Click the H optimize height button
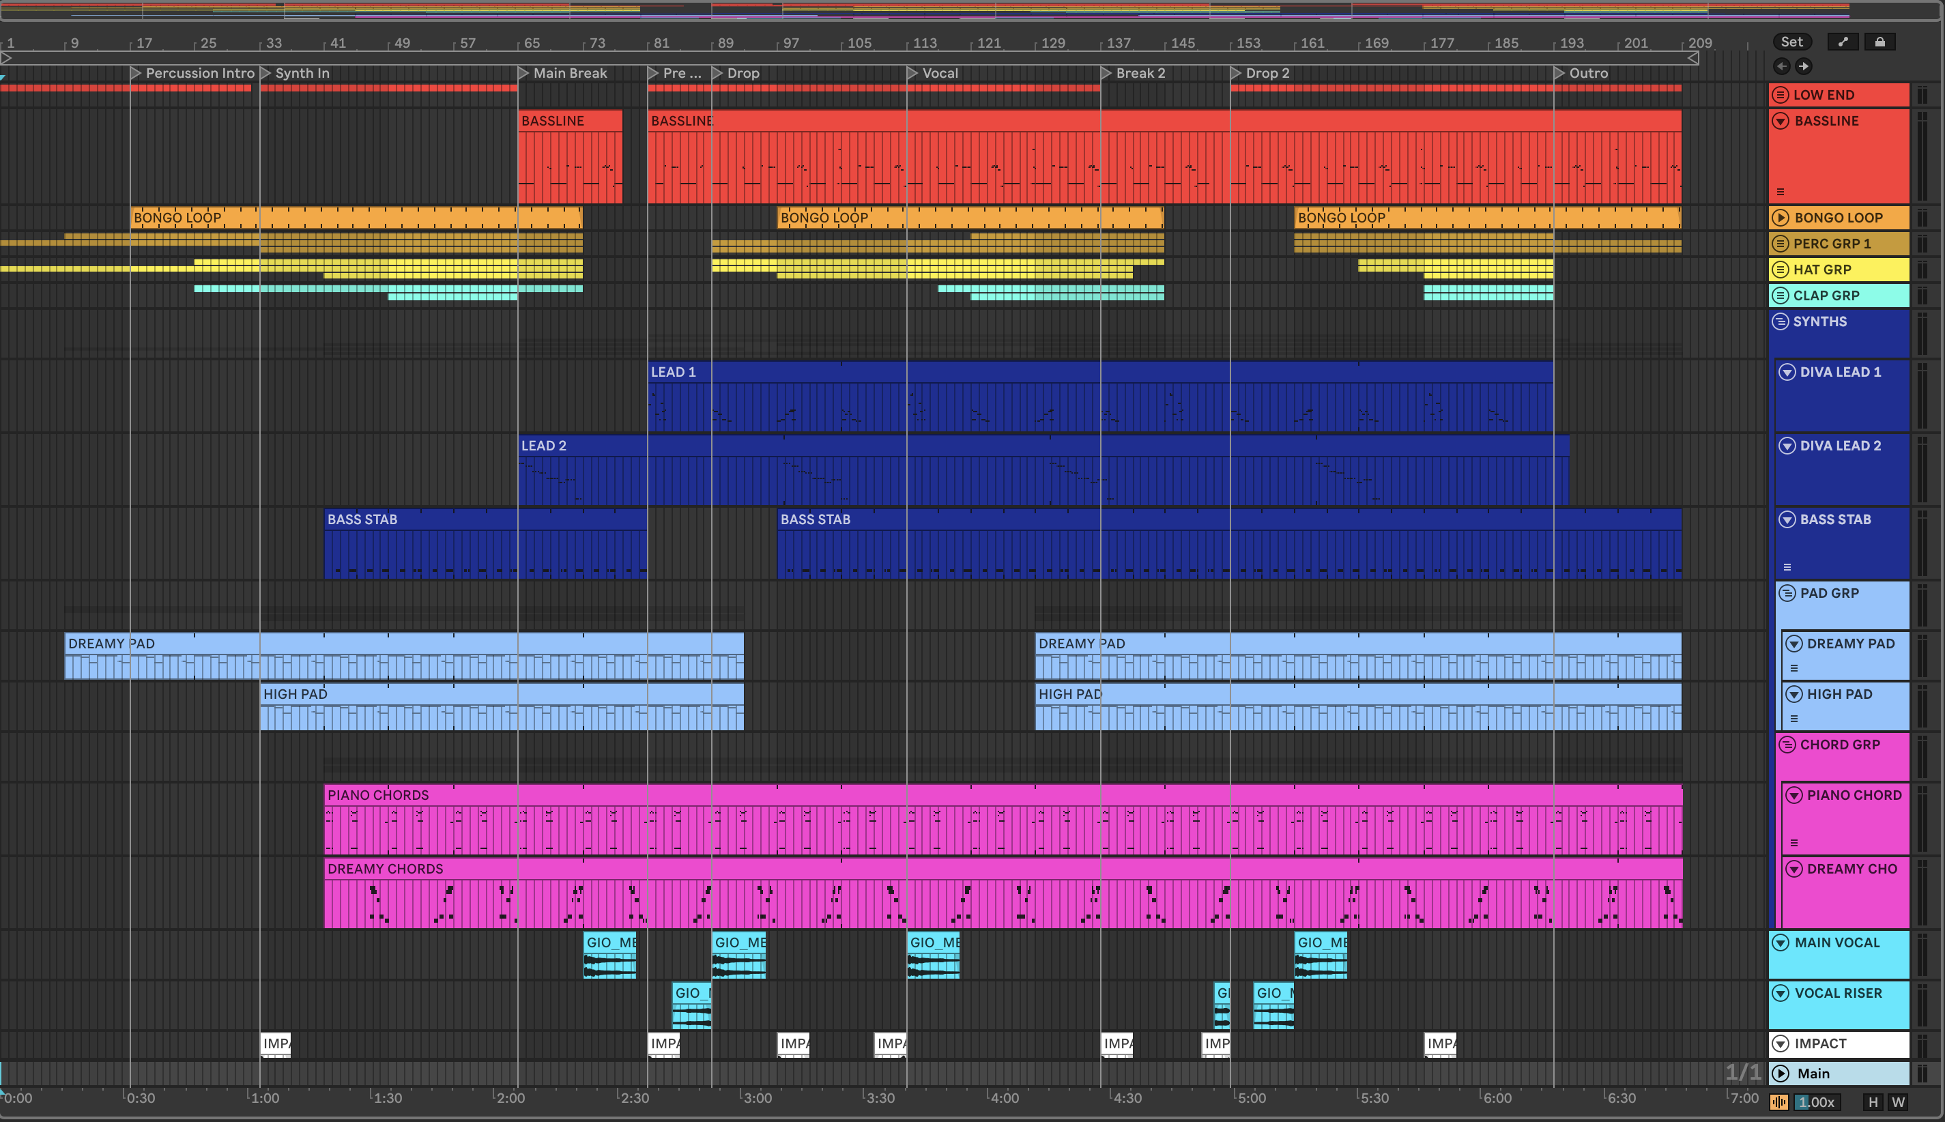This screenshot has width=1945, height=1122. click(x=1873, y=1102)
